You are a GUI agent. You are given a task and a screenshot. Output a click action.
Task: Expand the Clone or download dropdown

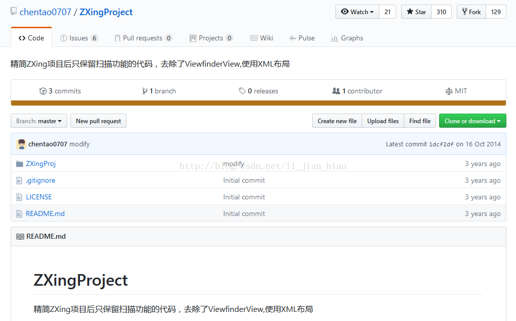click(x=472, y=121)
